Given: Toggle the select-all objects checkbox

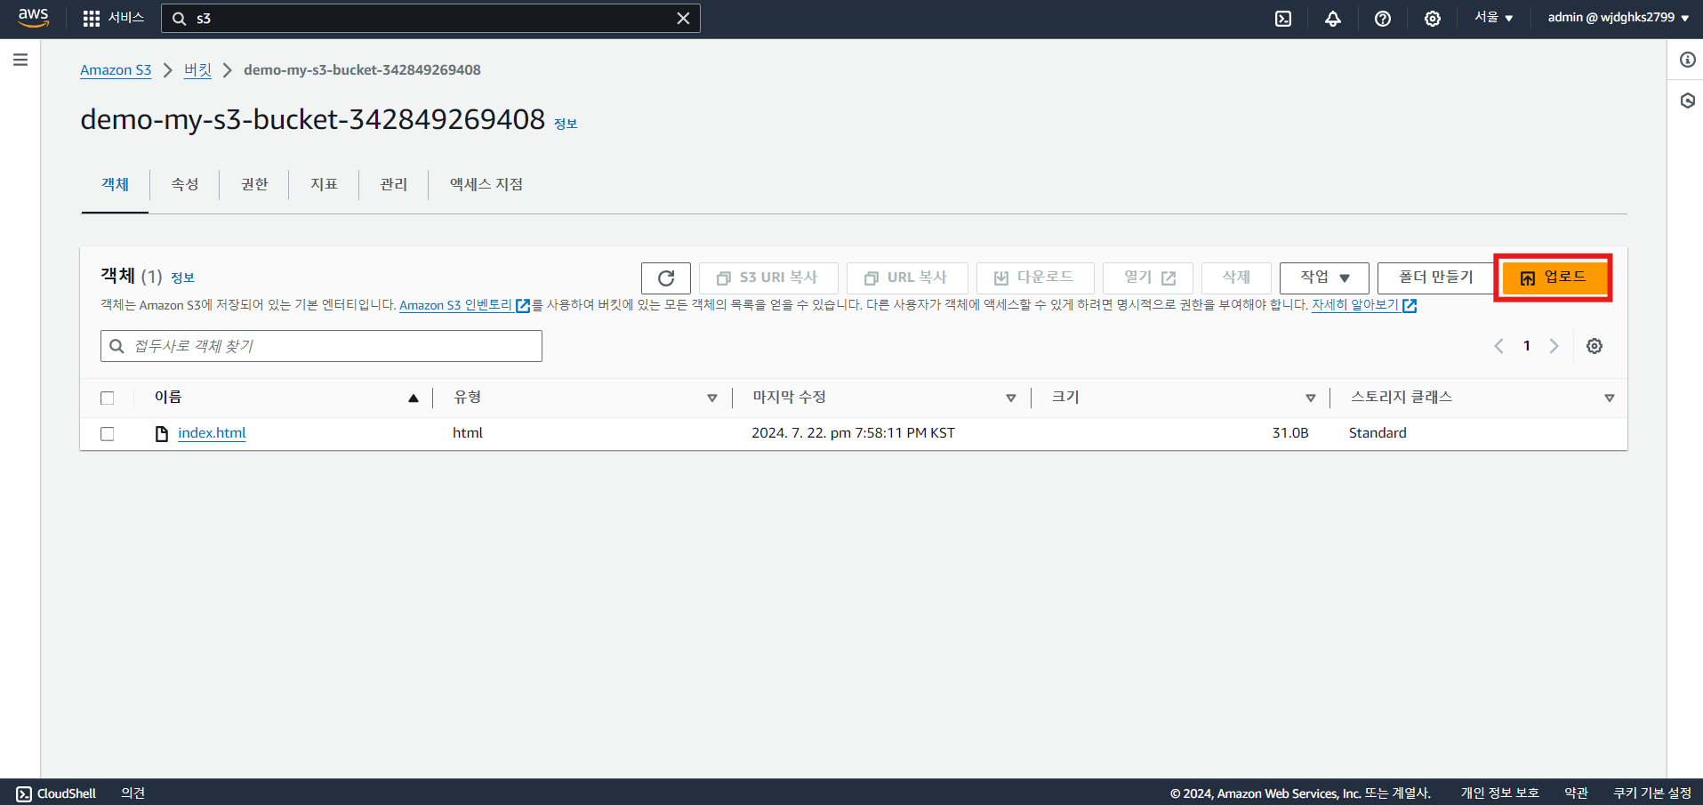Looking at the screenshot, I should pos(108,398).
